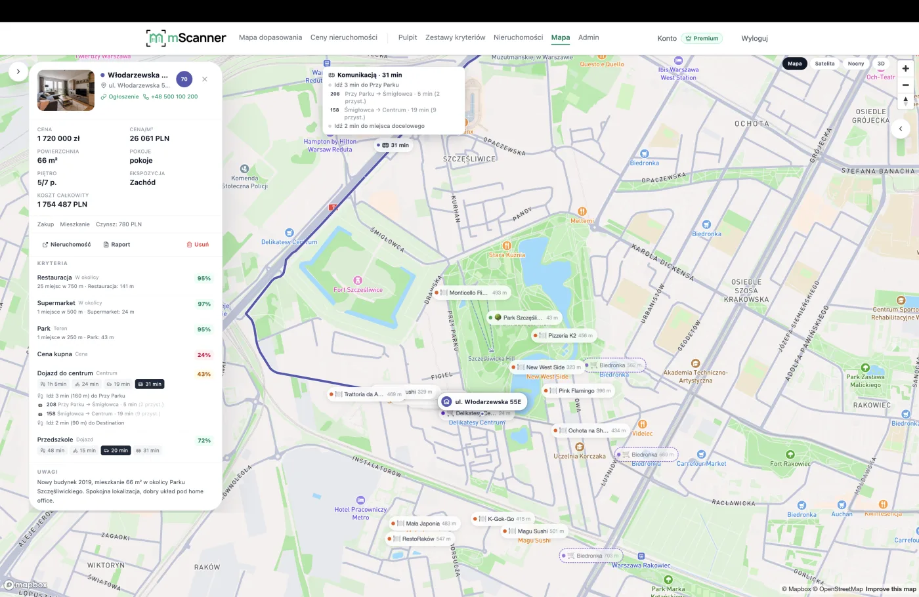Select the Mała Japonia marker

(425, 524)
